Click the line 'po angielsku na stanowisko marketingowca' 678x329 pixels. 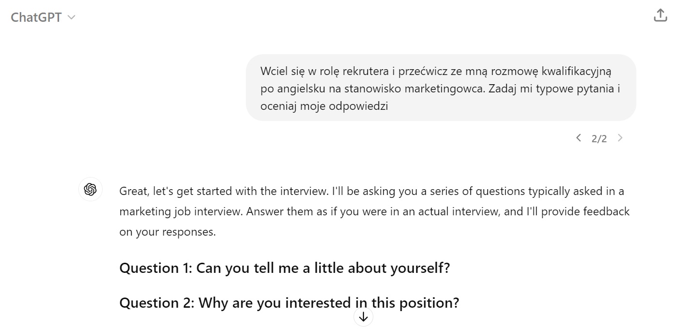click(368, 89)
